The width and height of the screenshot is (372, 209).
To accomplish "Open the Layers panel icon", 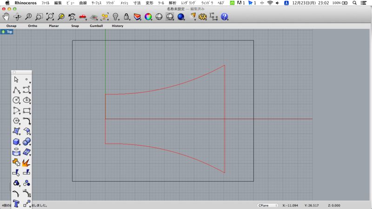I will point(137,17).
